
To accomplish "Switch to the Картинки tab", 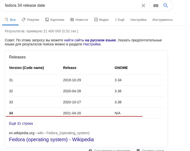I will pos(55,20).
